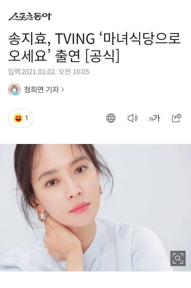Tap the TVING word in headline

(x=75, y=39)
